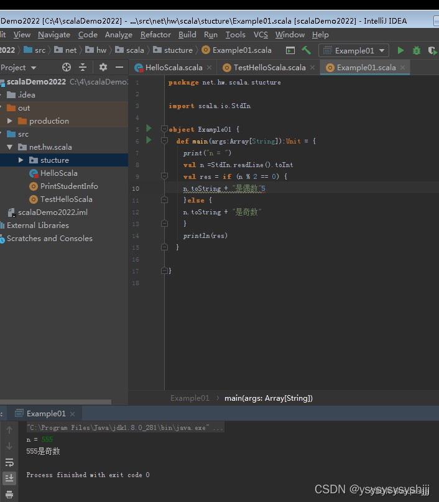Click the up-arrow icon in run console

click(9, 430)
